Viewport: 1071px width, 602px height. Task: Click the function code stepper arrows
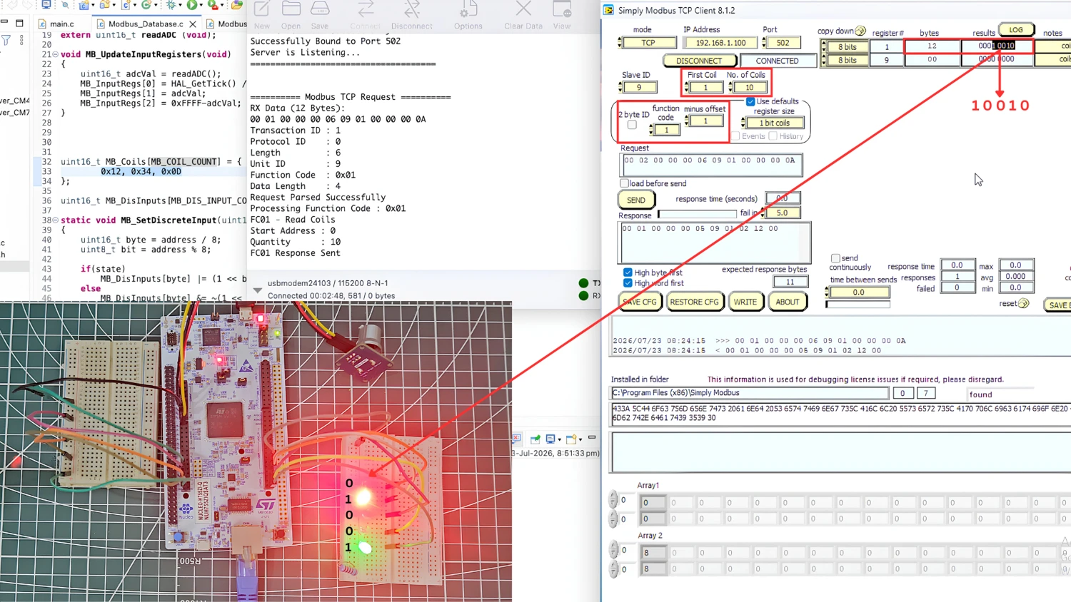(x=650, y=130)
